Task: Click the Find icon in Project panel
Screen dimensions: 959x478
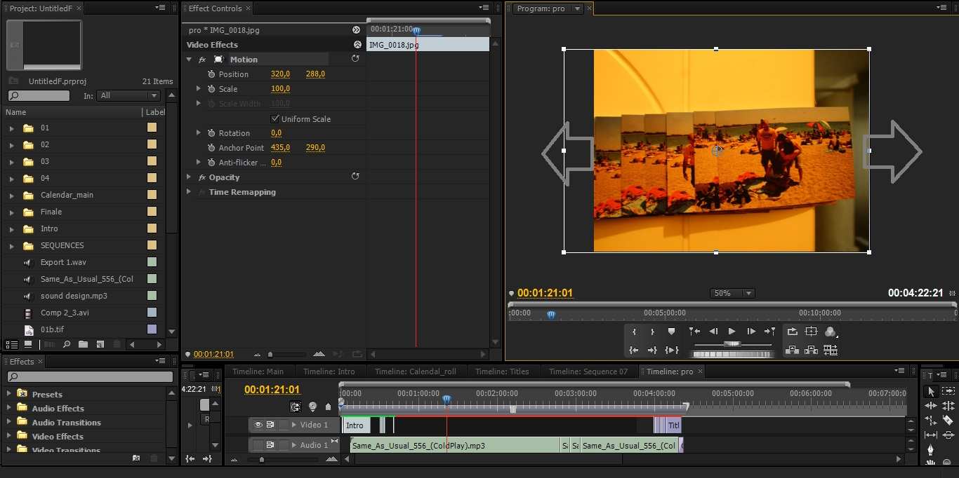Action: click(x=67, y=344)
